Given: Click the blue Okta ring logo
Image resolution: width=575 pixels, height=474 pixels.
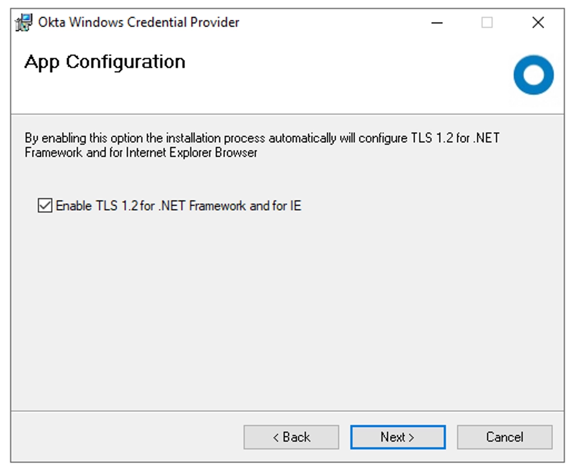Looking at the screenshot, I should point(533,75).
